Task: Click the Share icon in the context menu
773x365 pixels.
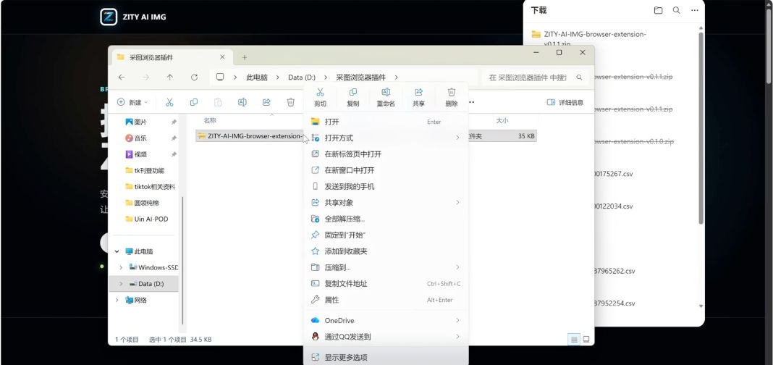Action: pyautogui.click(x=419, y=92)
